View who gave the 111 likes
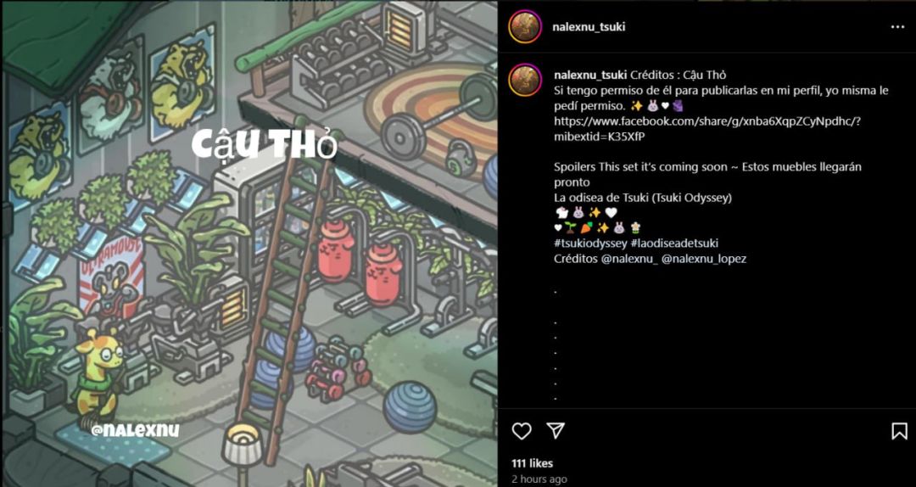 (532, 463)
